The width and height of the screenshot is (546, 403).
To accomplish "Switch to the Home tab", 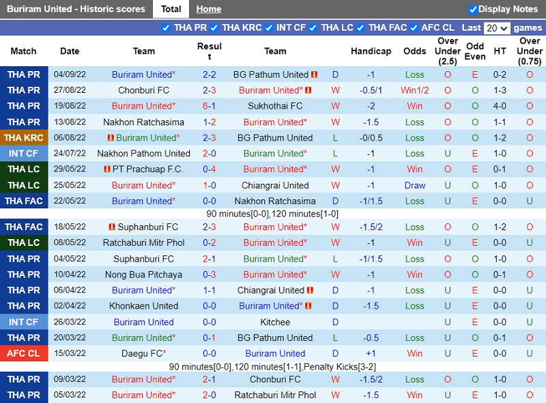I will [x=209, y=9].
